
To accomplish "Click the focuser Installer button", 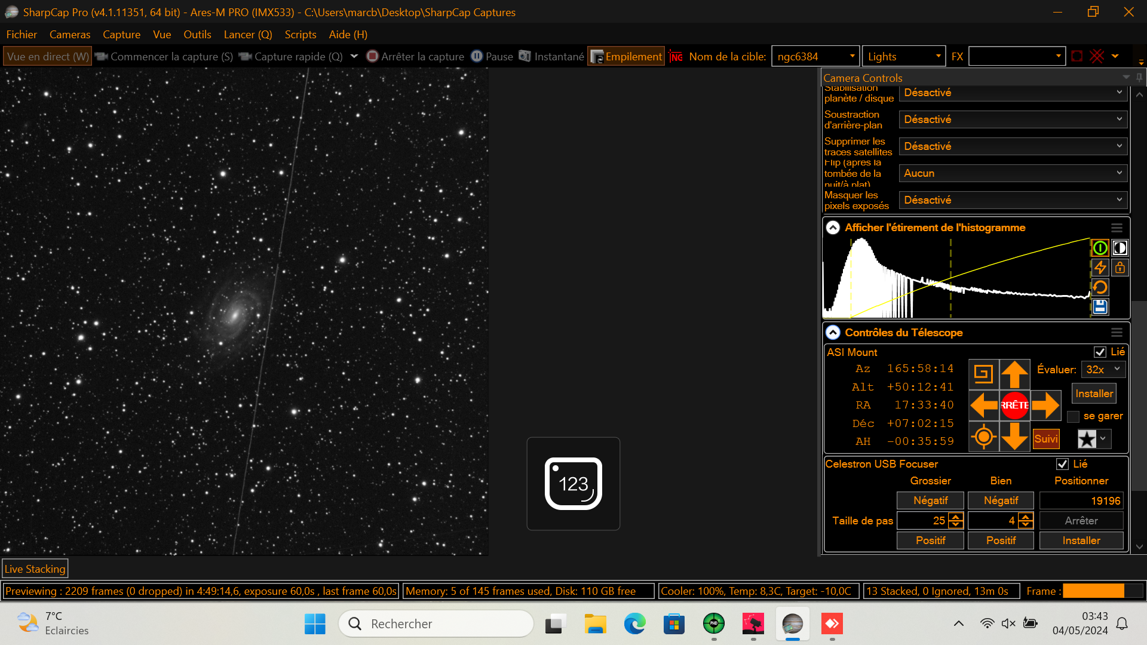I will [x=1081, y=540].
